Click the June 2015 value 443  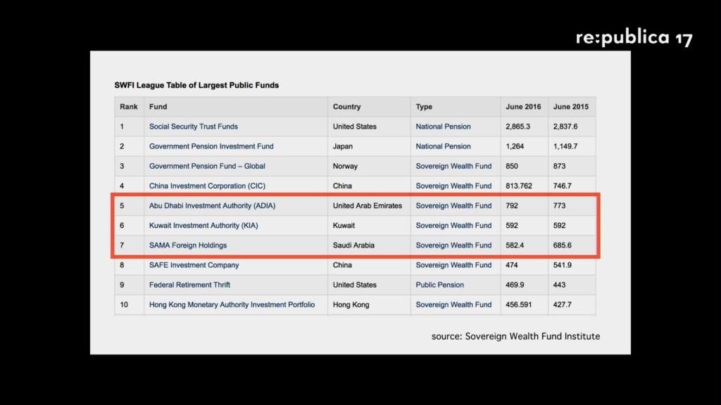(559, 285)
